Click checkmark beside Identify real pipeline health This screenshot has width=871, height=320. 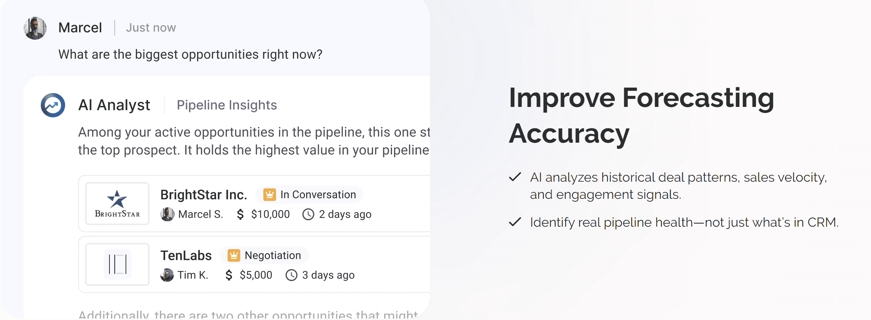[515, 222]
